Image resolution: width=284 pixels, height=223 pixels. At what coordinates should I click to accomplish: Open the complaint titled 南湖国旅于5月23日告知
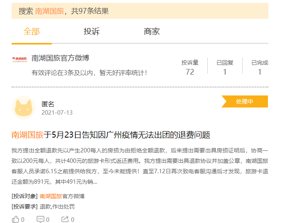coord(111,135)
